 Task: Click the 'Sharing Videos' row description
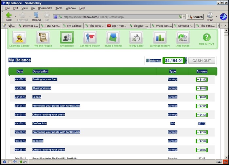click(x=42, y=88)
